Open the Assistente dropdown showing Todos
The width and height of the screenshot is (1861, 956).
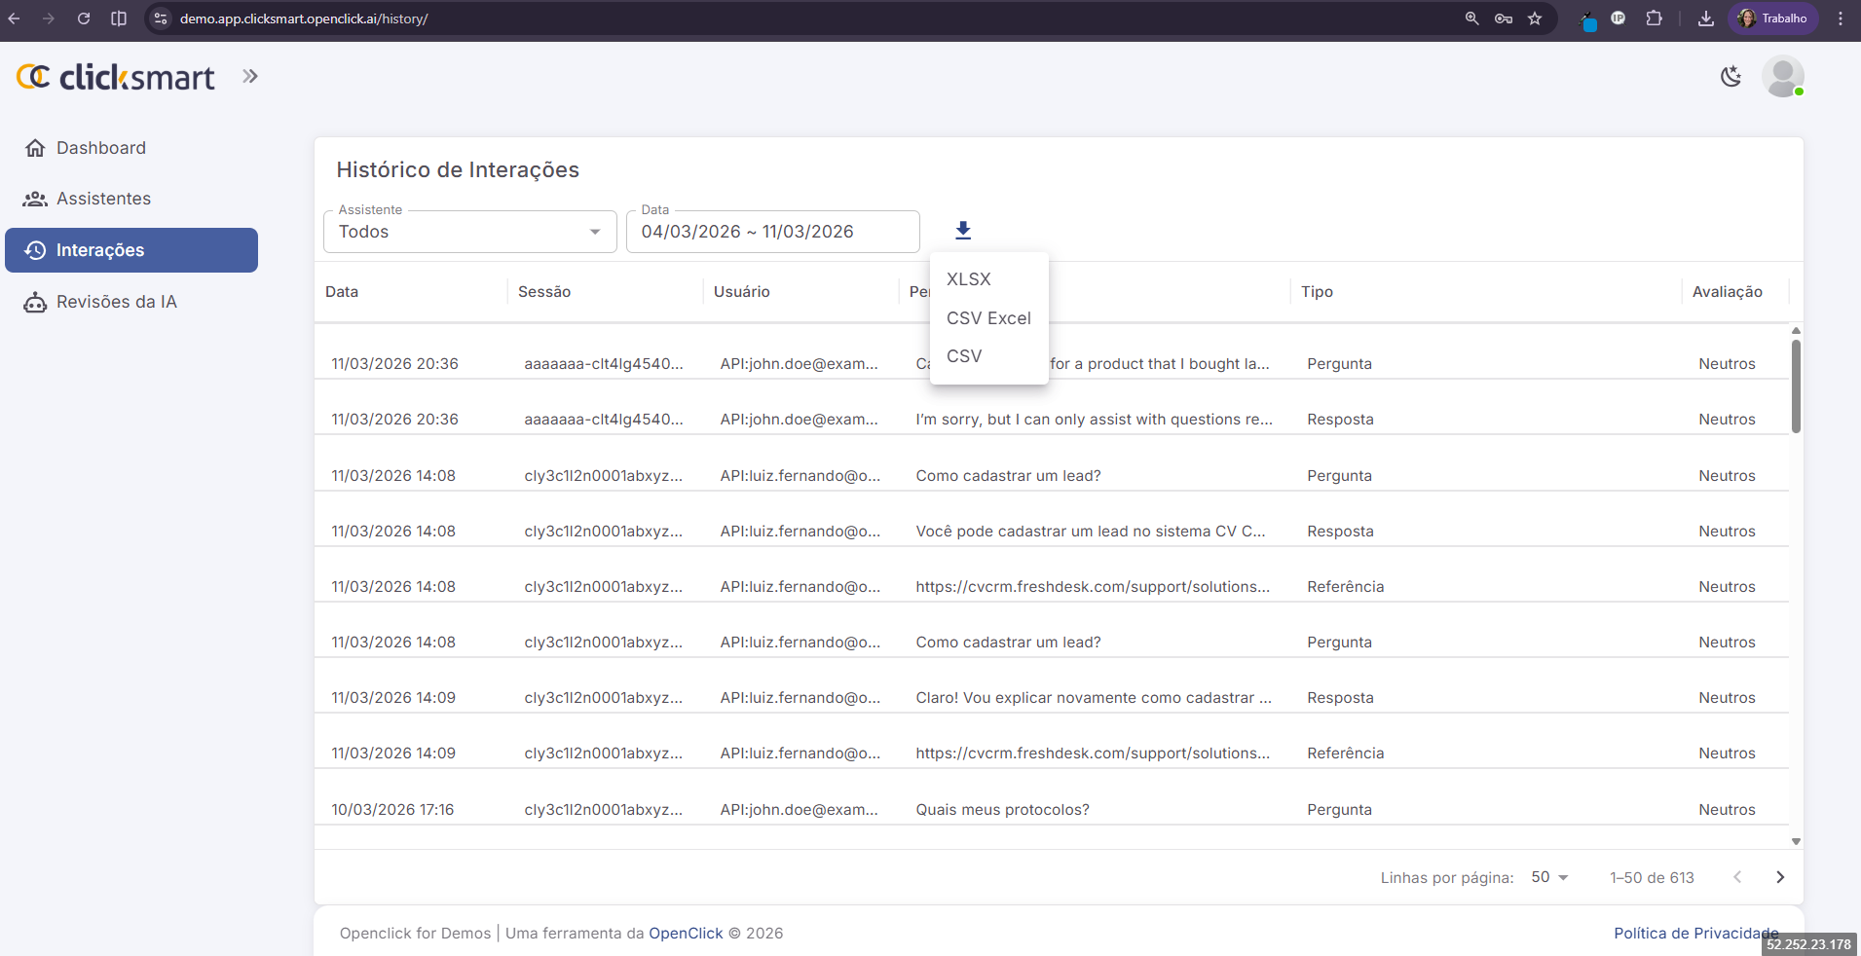(x=469, y=232)
